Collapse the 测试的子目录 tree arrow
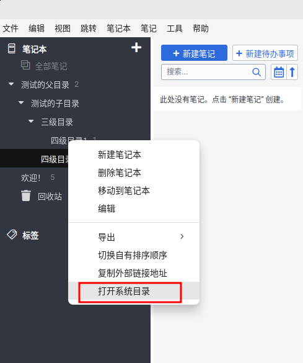 pyautogui.click(x=21, y=102)
